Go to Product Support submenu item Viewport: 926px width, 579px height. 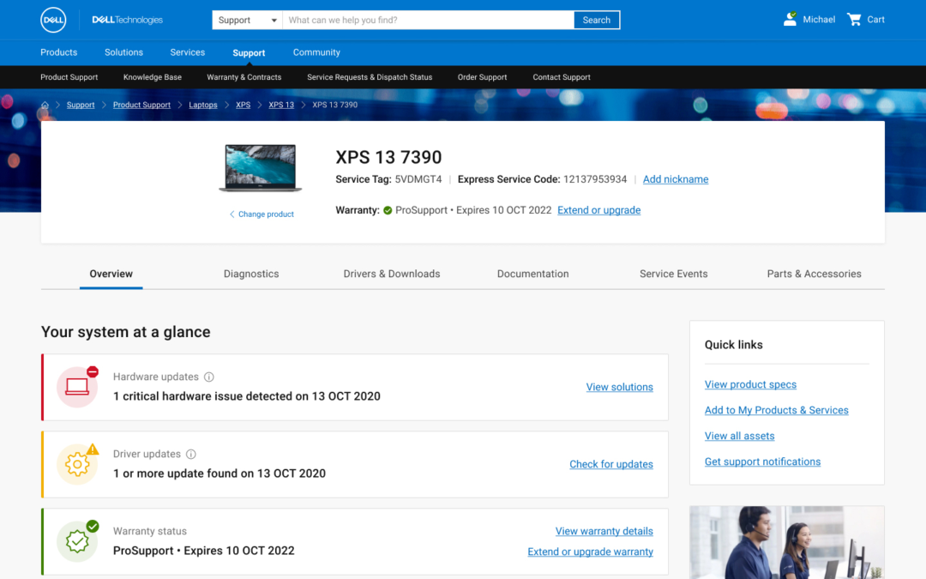pyautogui.click(x=69, y=77)
